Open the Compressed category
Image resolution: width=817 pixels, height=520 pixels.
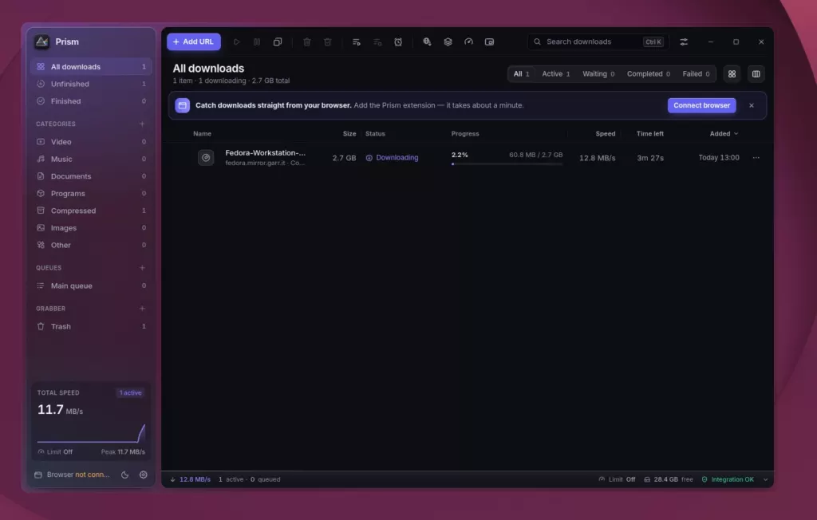[91, 211]
